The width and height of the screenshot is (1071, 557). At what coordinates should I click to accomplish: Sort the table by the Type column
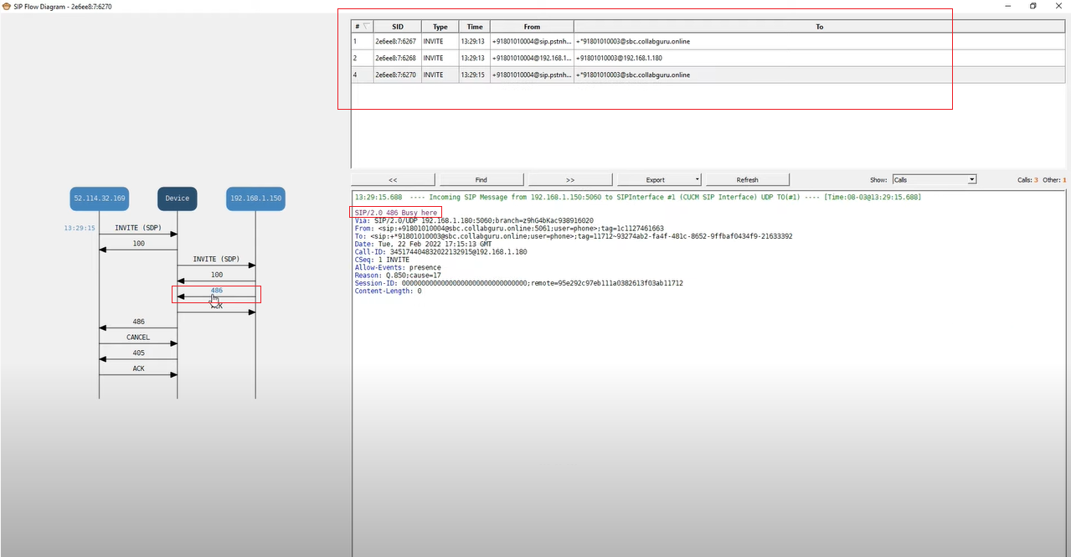(x=440, y=27)
